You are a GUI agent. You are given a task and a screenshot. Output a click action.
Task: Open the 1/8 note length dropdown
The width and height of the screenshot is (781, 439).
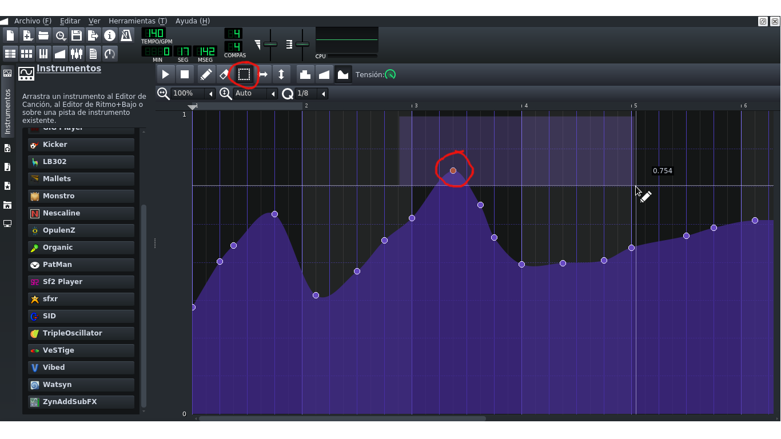322,93
